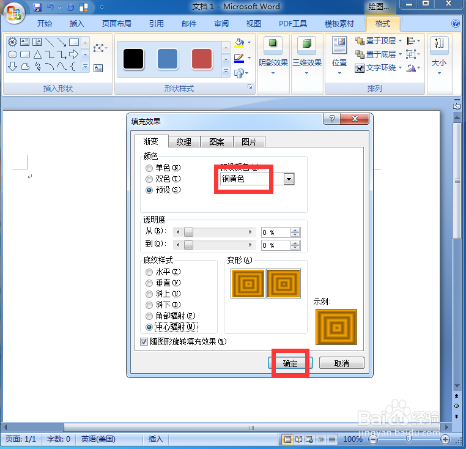The height and width of the screenshot is (449, 466).
Task: Select the down block arrow shape
Action: (12, 66)
